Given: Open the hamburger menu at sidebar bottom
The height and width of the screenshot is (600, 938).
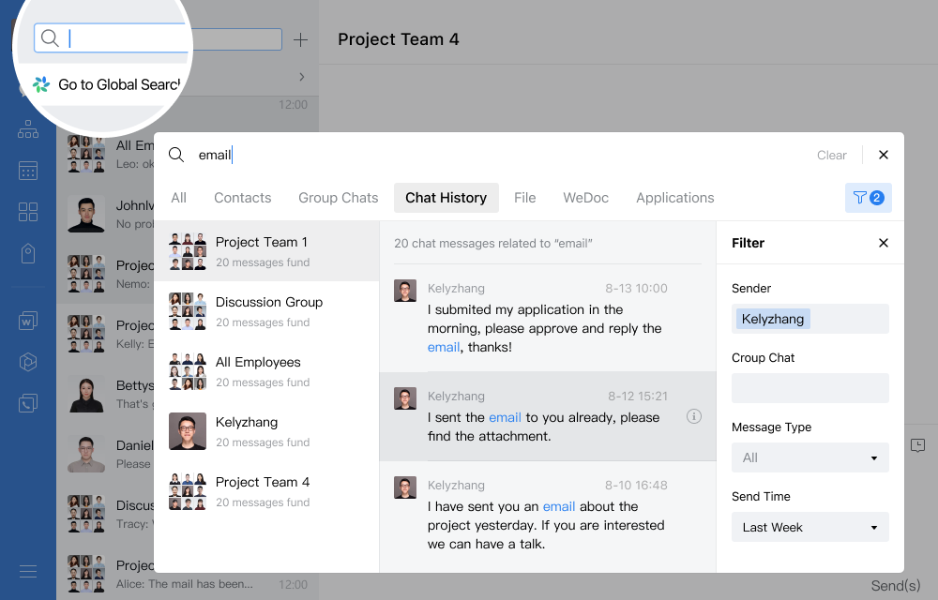Looking at the screenshot, I should [28, 571].
